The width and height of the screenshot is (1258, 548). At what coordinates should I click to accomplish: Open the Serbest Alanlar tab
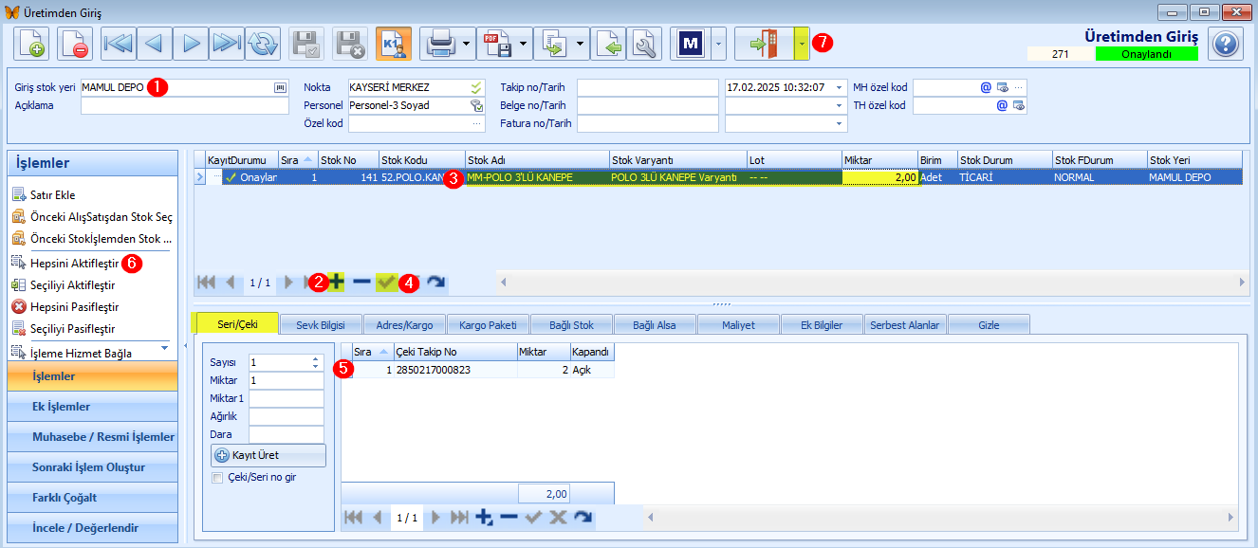904,325
